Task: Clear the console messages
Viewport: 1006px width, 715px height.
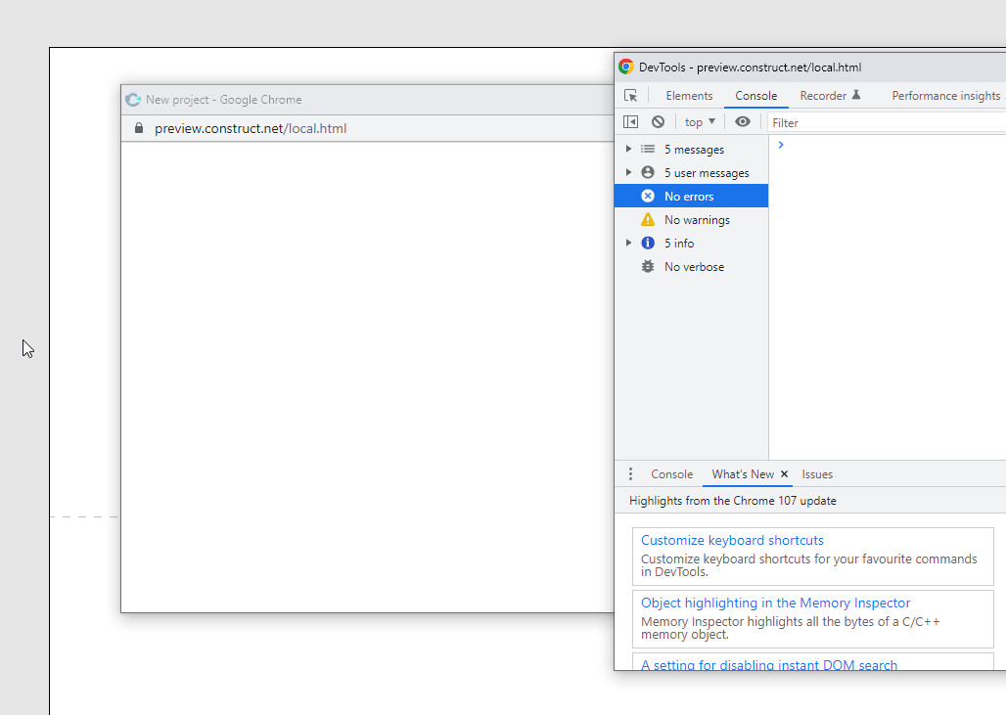Action: click(x=658, y=121)
